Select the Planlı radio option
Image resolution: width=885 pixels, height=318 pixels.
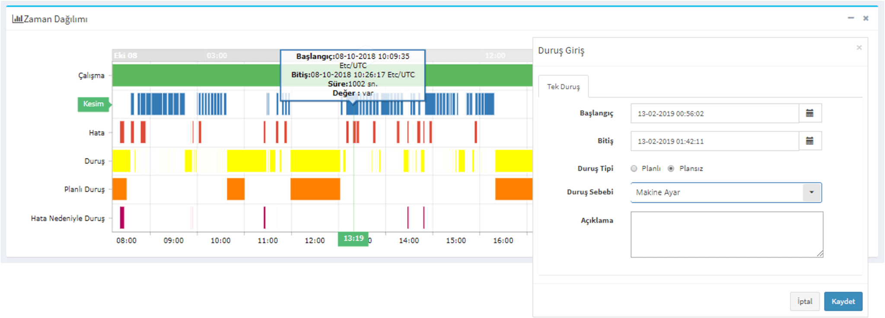click(x=634, y=169)
